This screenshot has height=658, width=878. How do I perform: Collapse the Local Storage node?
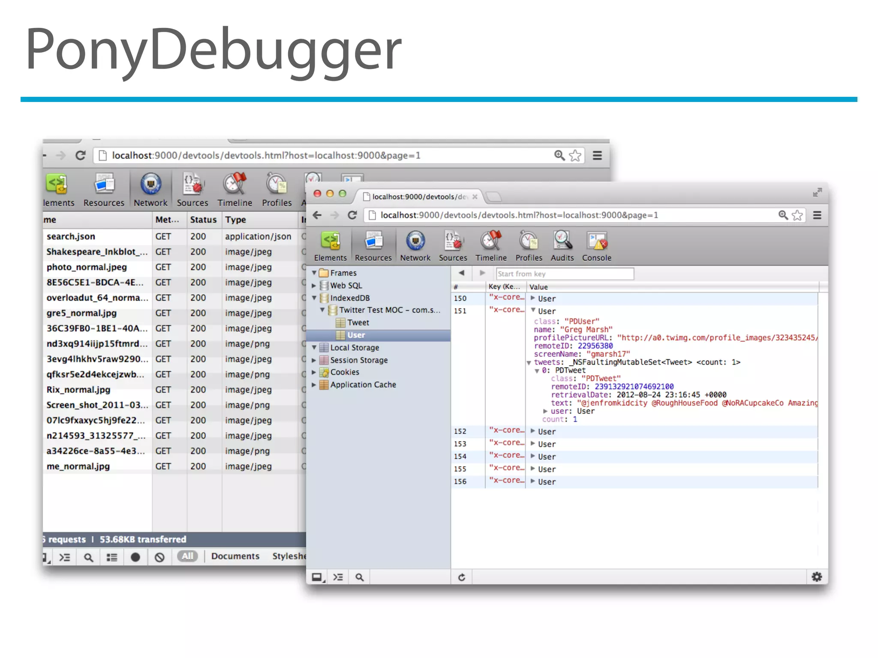click(314, 347)
